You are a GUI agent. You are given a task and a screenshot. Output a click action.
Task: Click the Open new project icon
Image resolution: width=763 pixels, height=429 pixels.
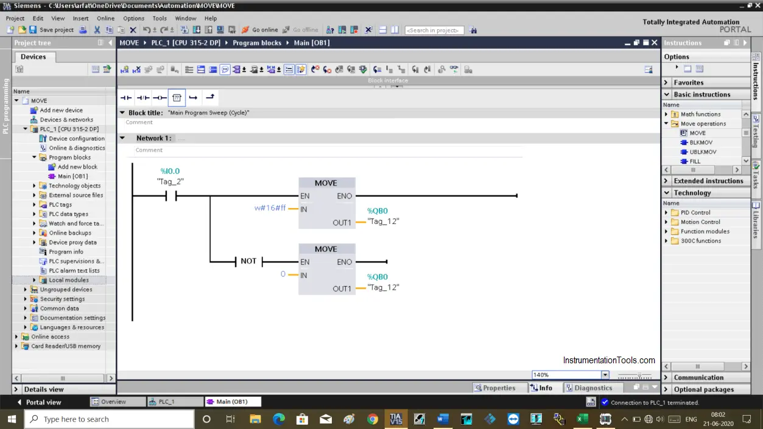tap(10, 30)
